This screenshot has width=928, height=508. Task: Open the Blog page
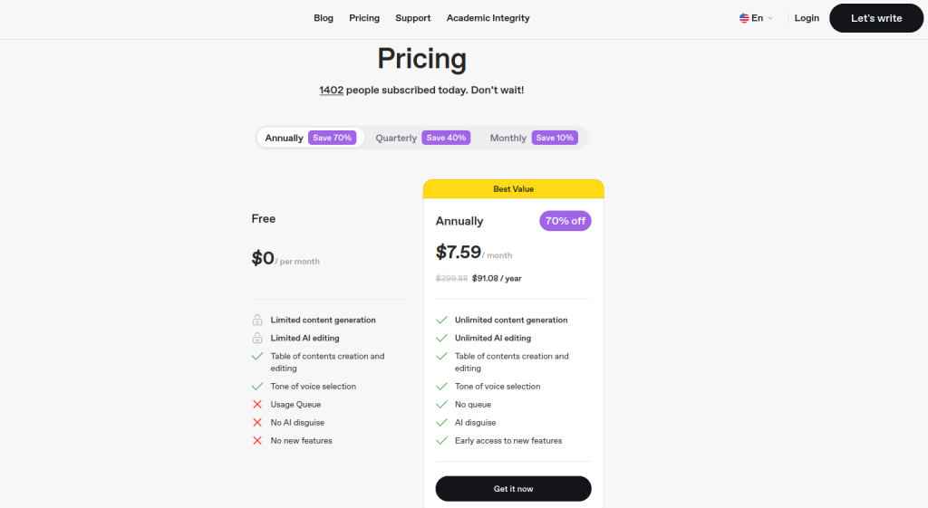[324, 18]
